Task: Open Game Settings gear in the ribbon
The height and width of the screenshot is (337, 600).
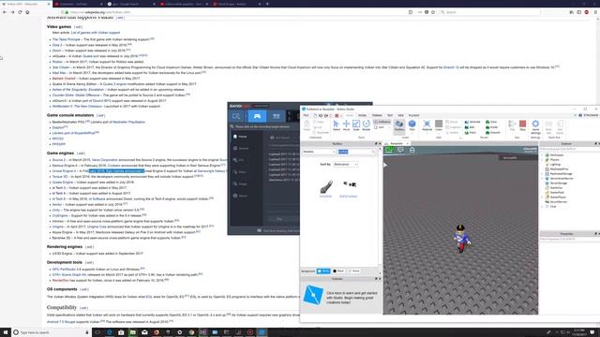Action: click(535, 126)
